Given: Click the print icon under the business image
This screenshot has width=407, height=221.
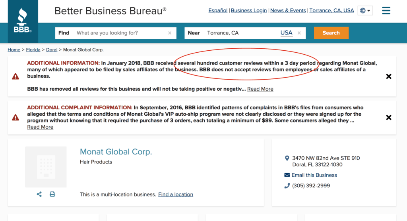Looking at the screenshot, I should pyautogui.click(x=52, y=194).
